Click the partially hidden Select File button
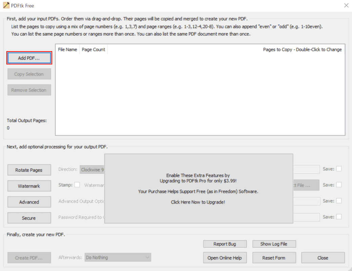This screenshot has height=271, width=352. (x=306, y=185)
